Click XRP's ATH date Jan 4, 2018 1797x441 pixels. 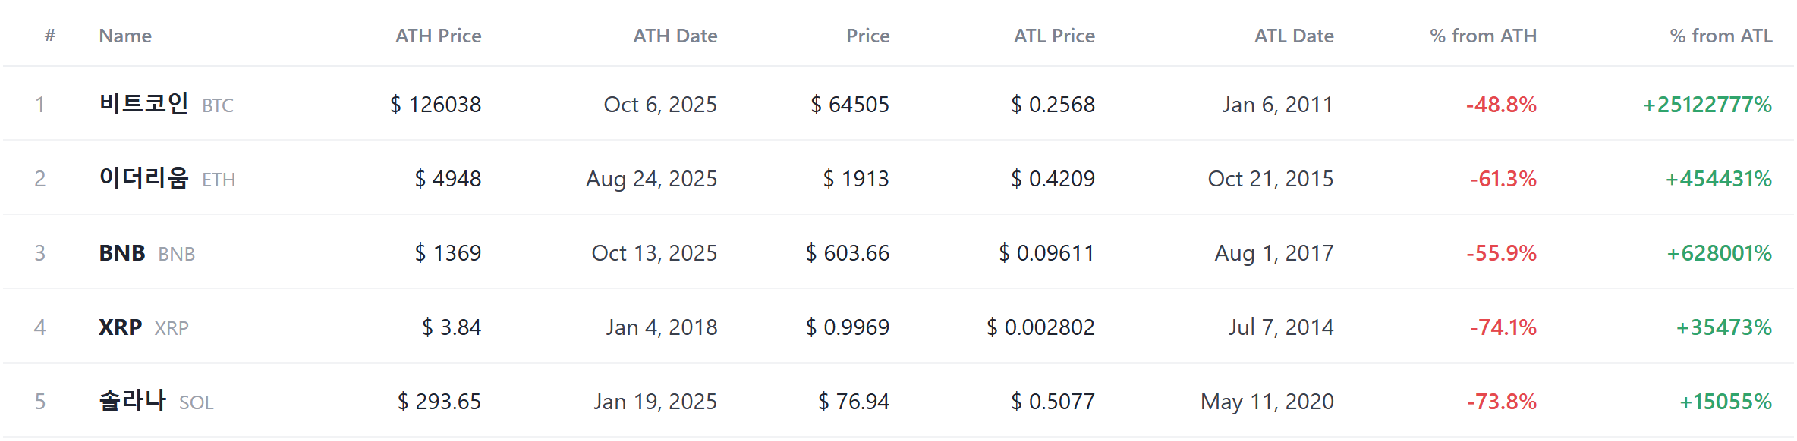tap(662, 327)
